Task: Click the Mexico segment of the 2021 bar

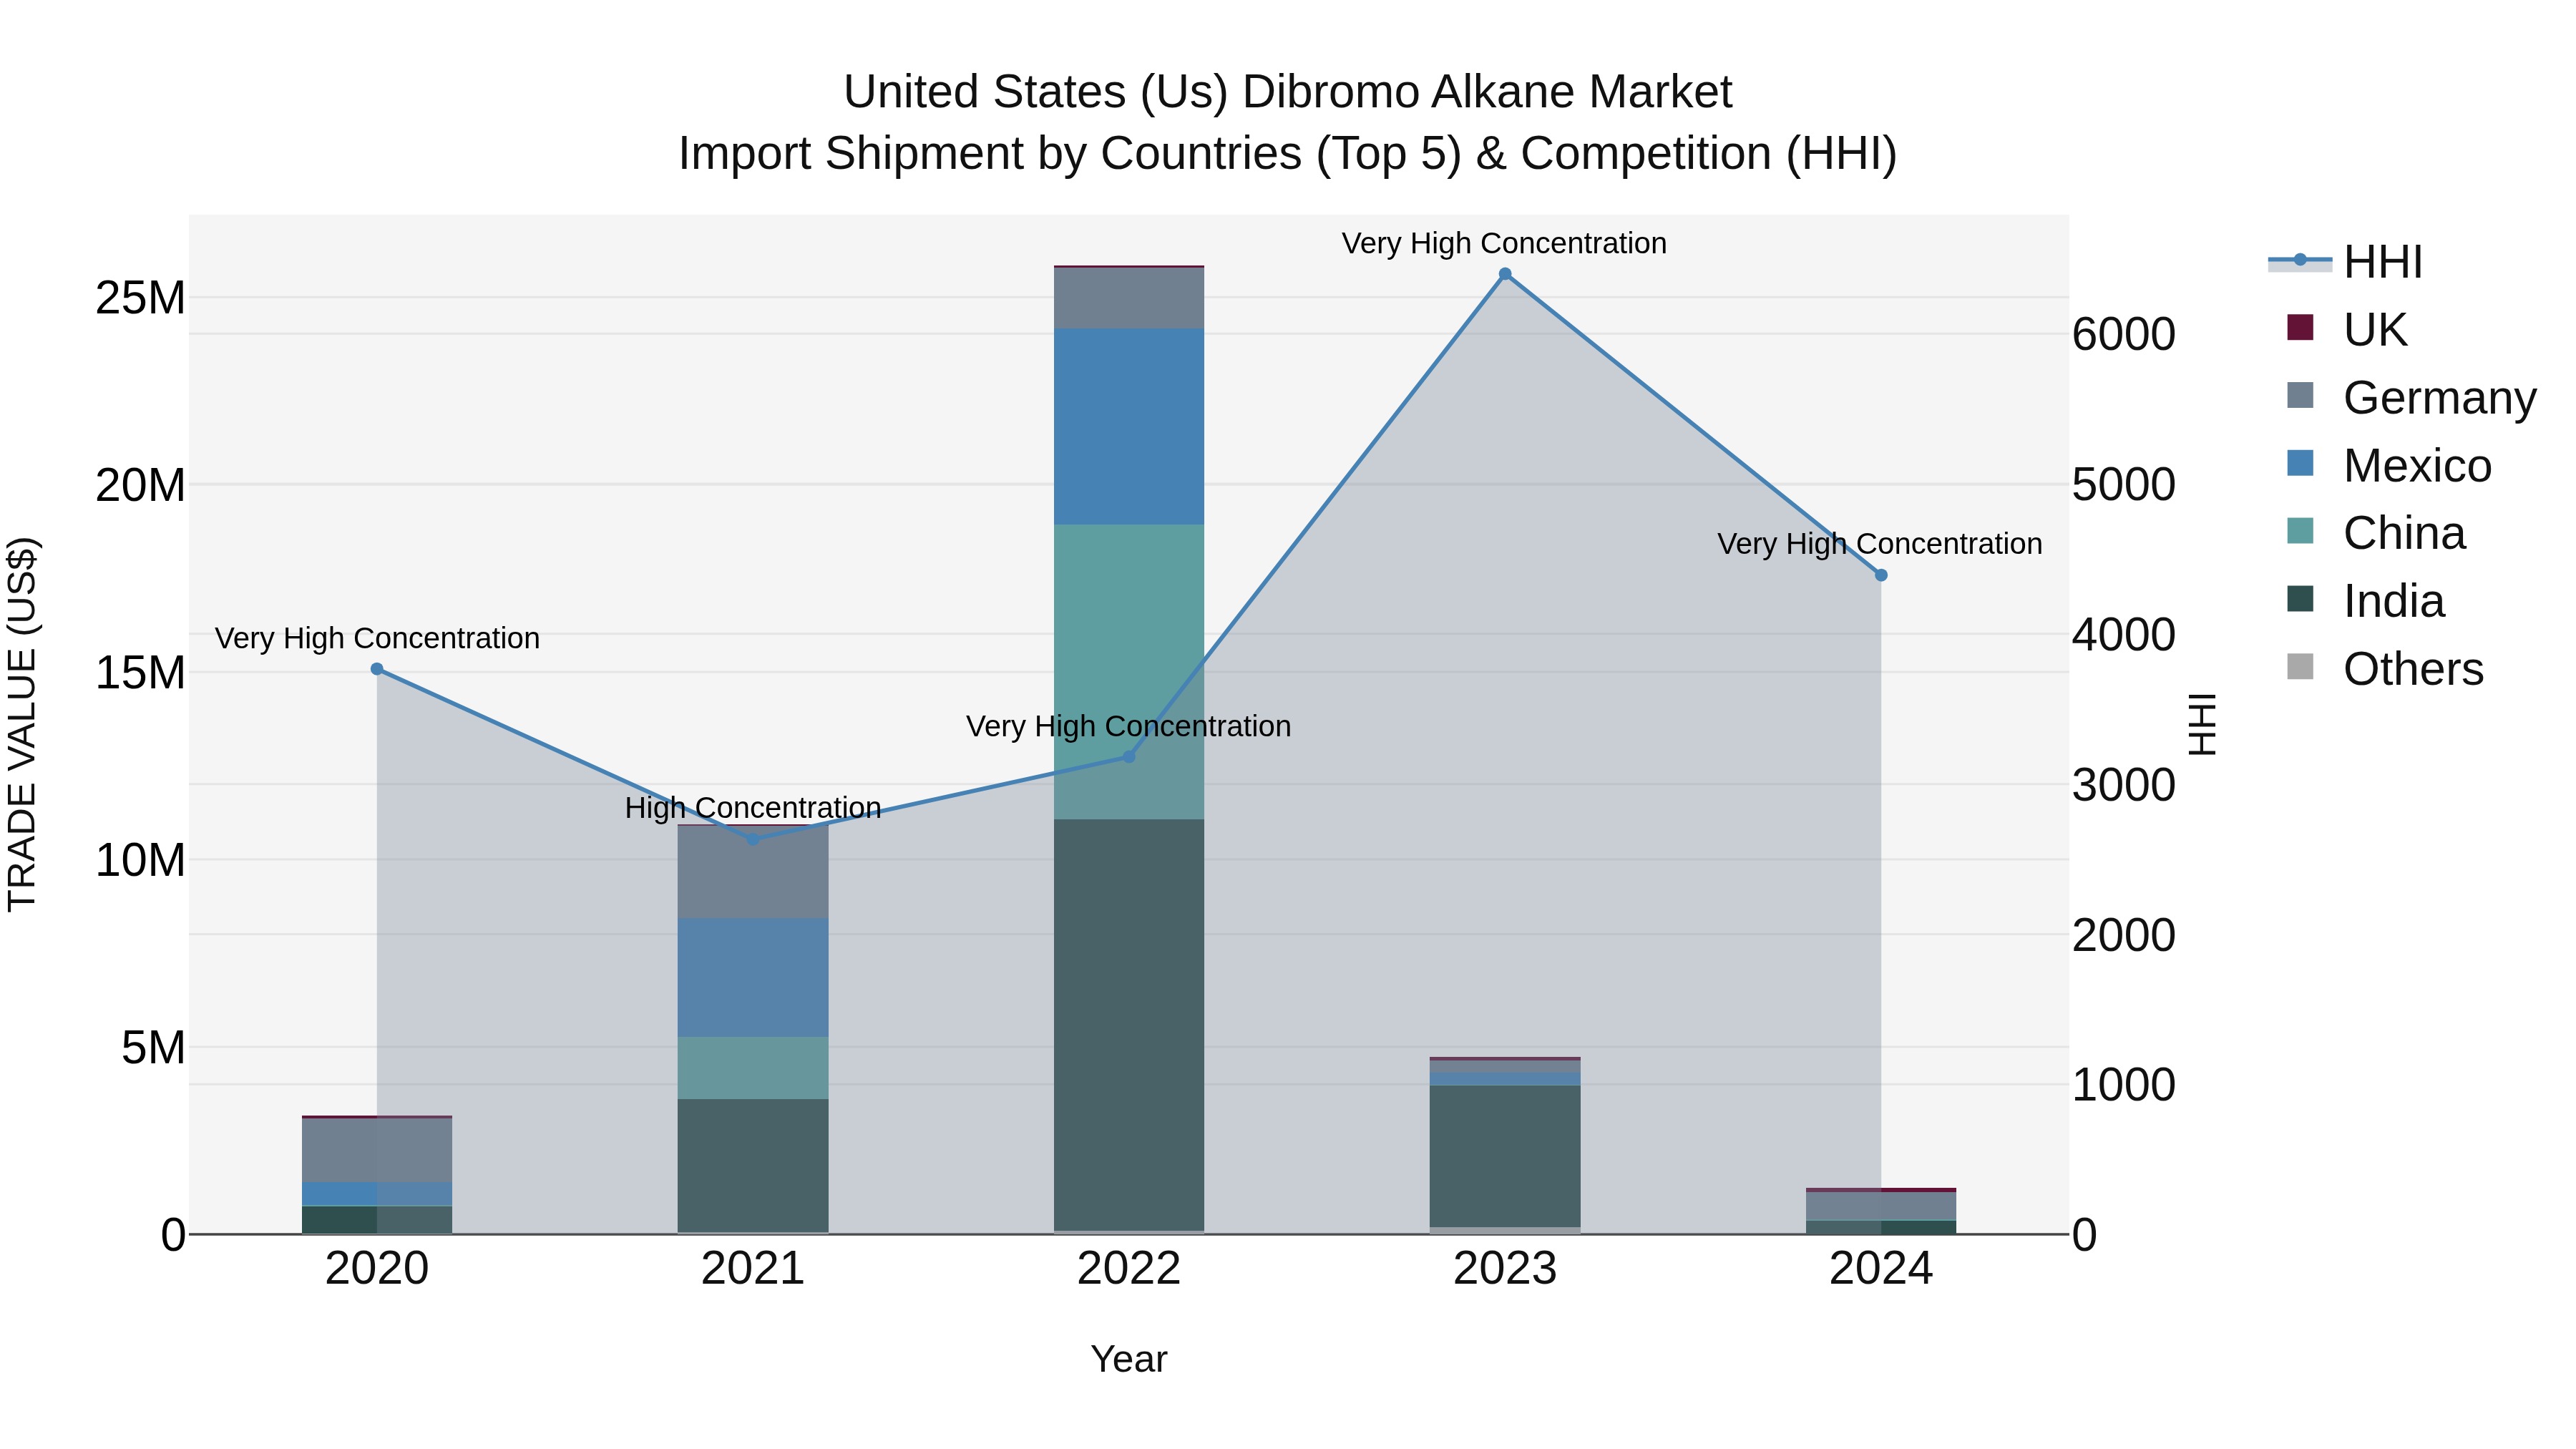Action: click(753, 978)
